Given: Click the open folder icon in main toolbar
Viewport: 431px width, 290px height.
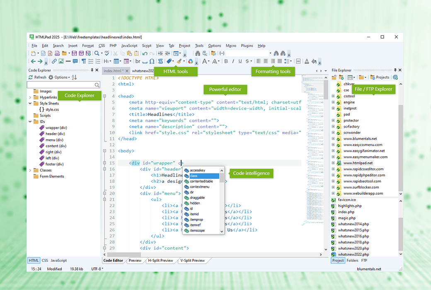Looking at the screenshot, I should pyautogui.click(x=64, y=53).
